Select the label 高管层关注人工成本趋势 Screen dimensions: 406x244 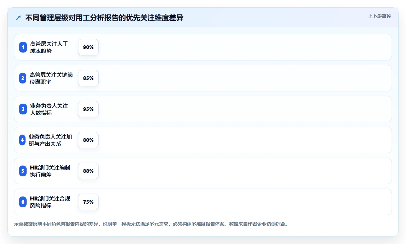49,47
